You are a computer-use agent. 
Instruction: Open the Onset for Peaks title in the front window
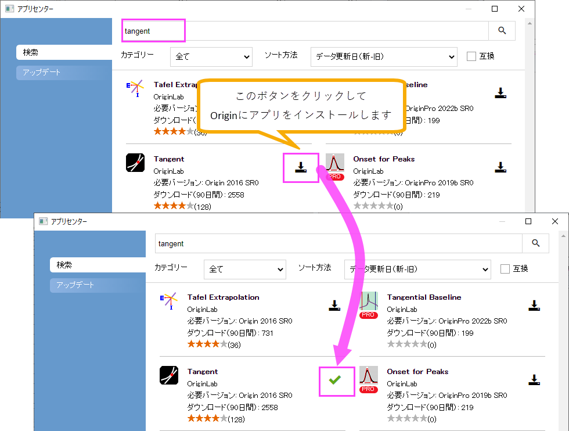[417, 372]
